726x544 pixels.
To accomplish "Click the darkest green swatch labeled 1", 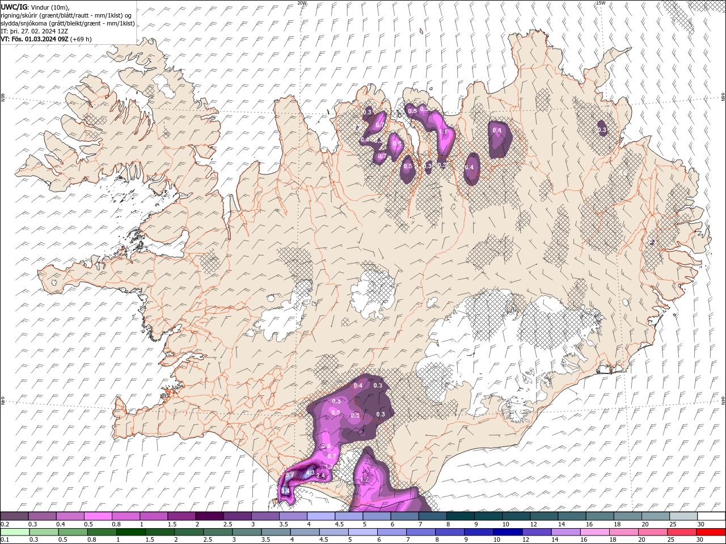I will tap(130, 532).
